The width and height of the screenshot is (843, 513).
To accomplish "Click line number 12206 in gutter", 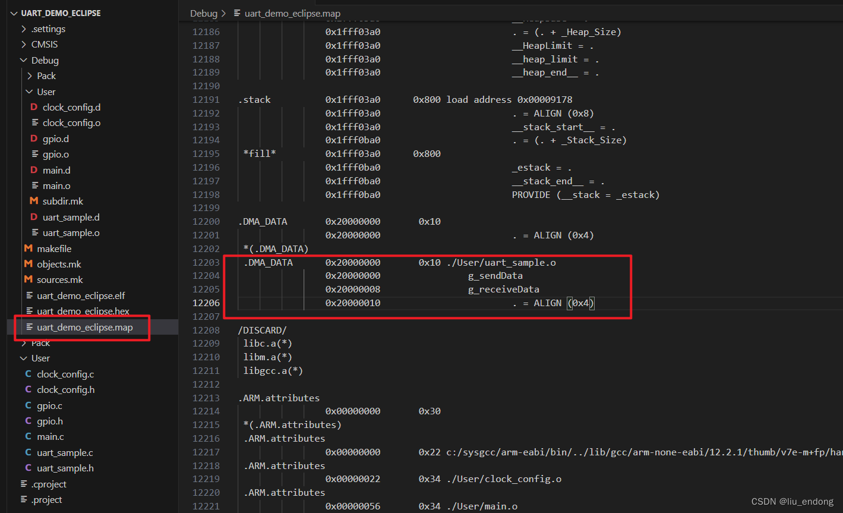I will [x=206, y=303].
